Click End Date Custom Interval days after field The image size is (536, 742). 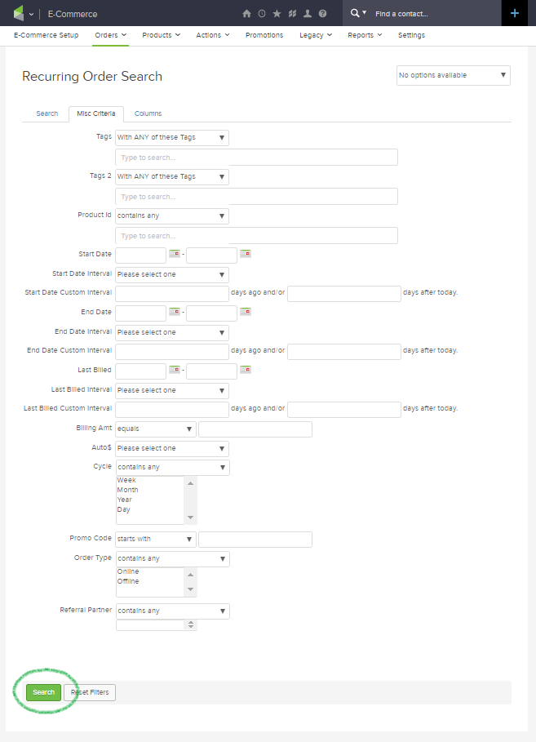344,352
